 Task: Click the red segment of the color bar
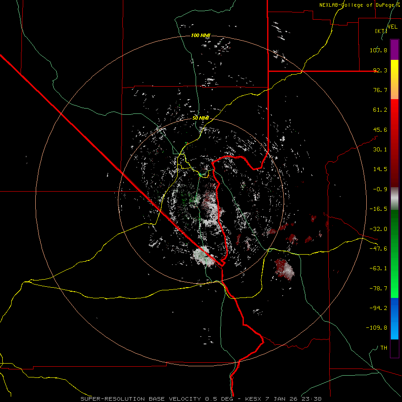394,143
